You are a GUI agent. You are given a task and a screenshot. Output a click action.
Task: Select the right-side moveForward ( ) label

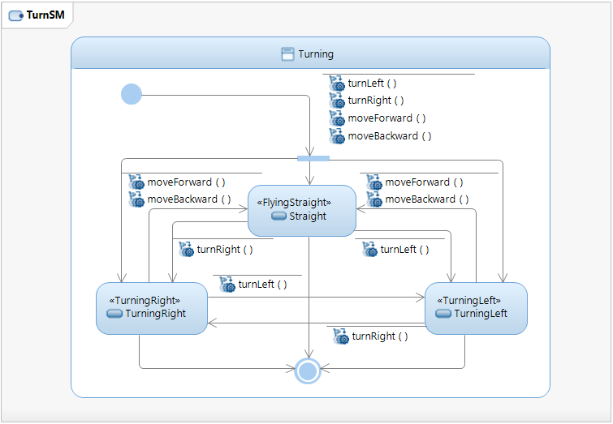coord(424,182)
